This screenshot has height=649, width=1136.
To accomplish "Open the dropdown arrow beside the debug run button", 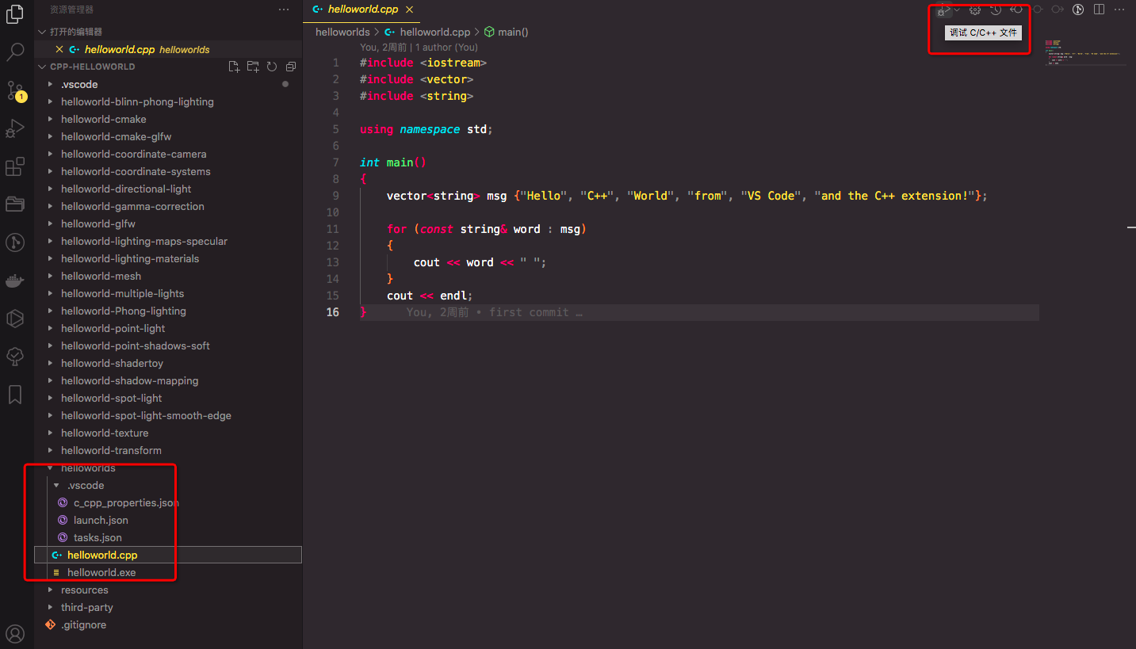I will (957, 10).
